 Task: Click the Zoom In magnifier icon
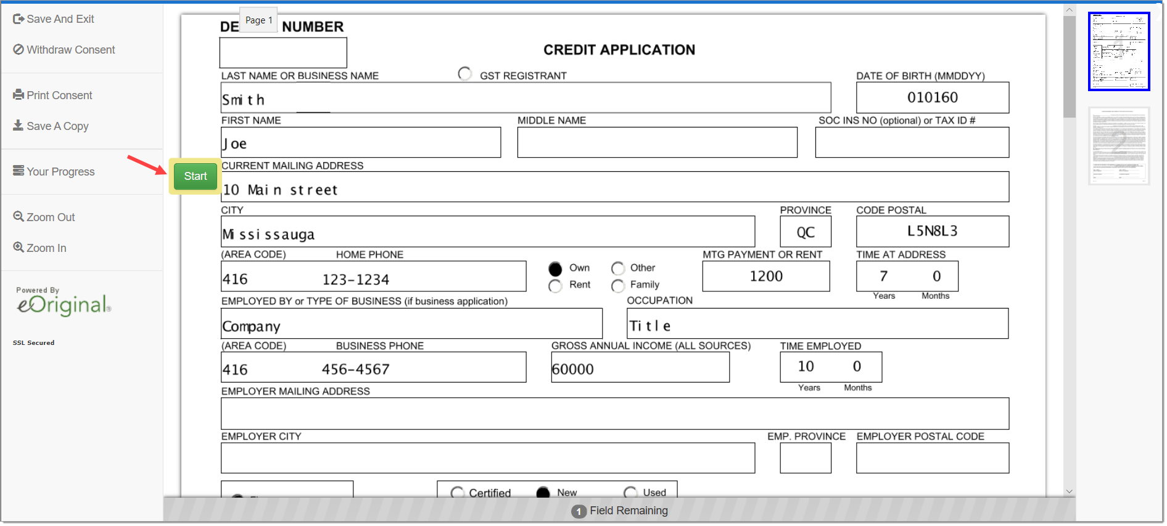click(x=19, y=248)
